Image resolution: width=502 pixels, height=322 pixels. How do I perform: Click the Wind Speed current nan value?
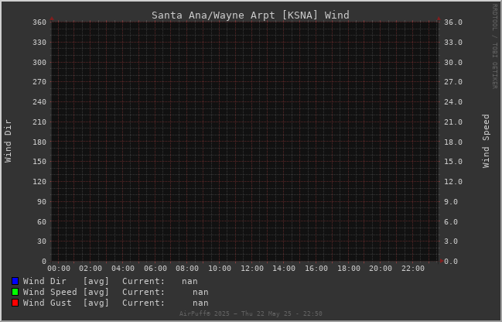pyautogui.click(x=200, y=293)
